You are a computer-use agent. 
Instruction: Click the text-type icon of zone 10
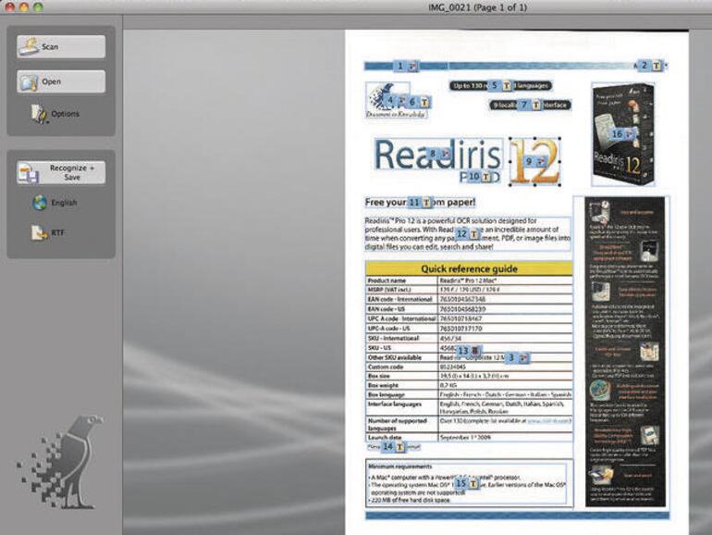(x=486, y=177)
